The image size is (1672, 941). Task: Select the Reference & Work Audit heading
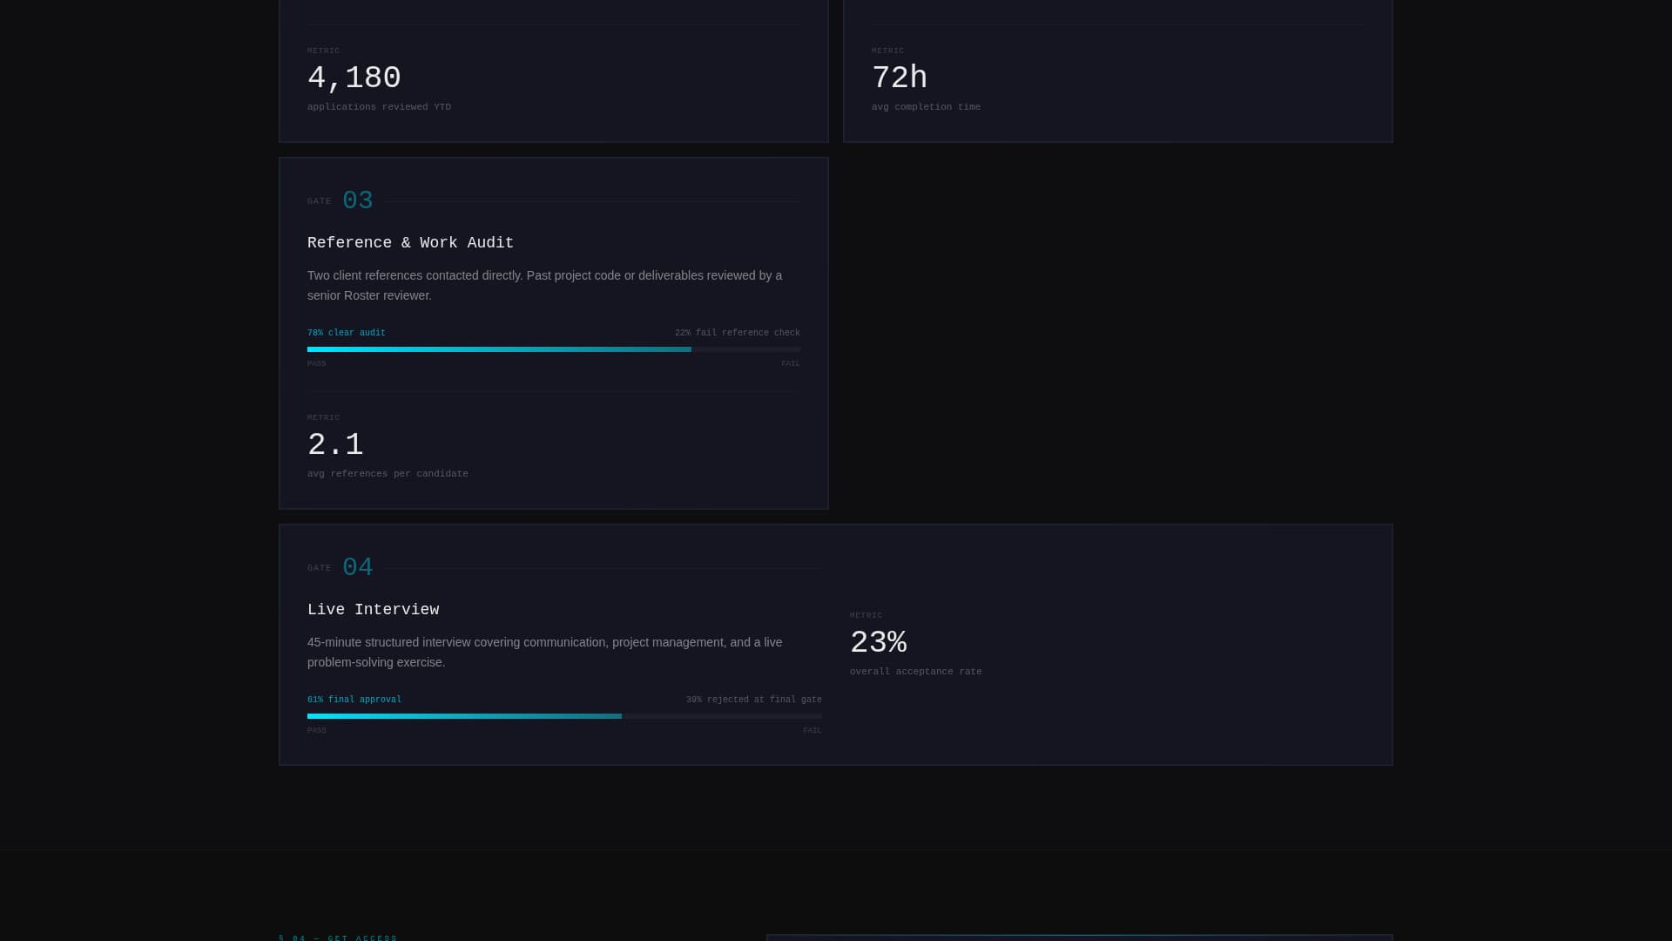click(410, 243)
